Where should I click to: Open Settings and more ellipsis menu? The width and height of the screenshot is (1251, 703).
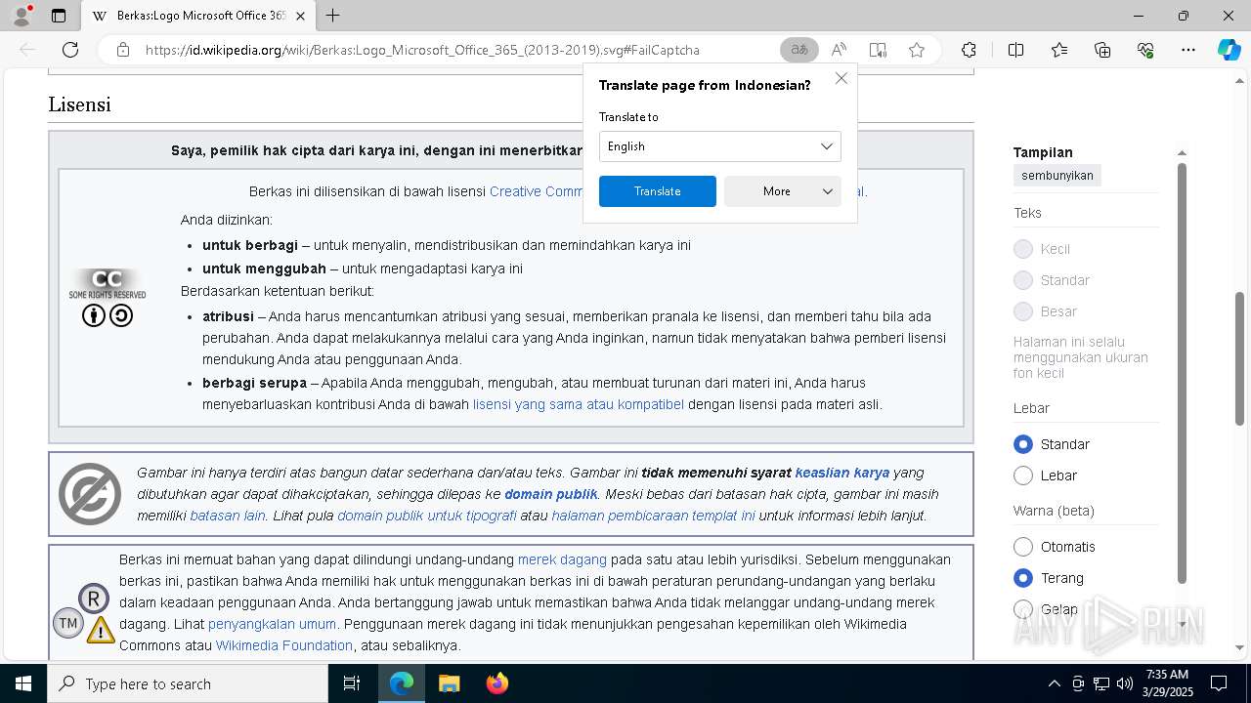pos(1188,50)
